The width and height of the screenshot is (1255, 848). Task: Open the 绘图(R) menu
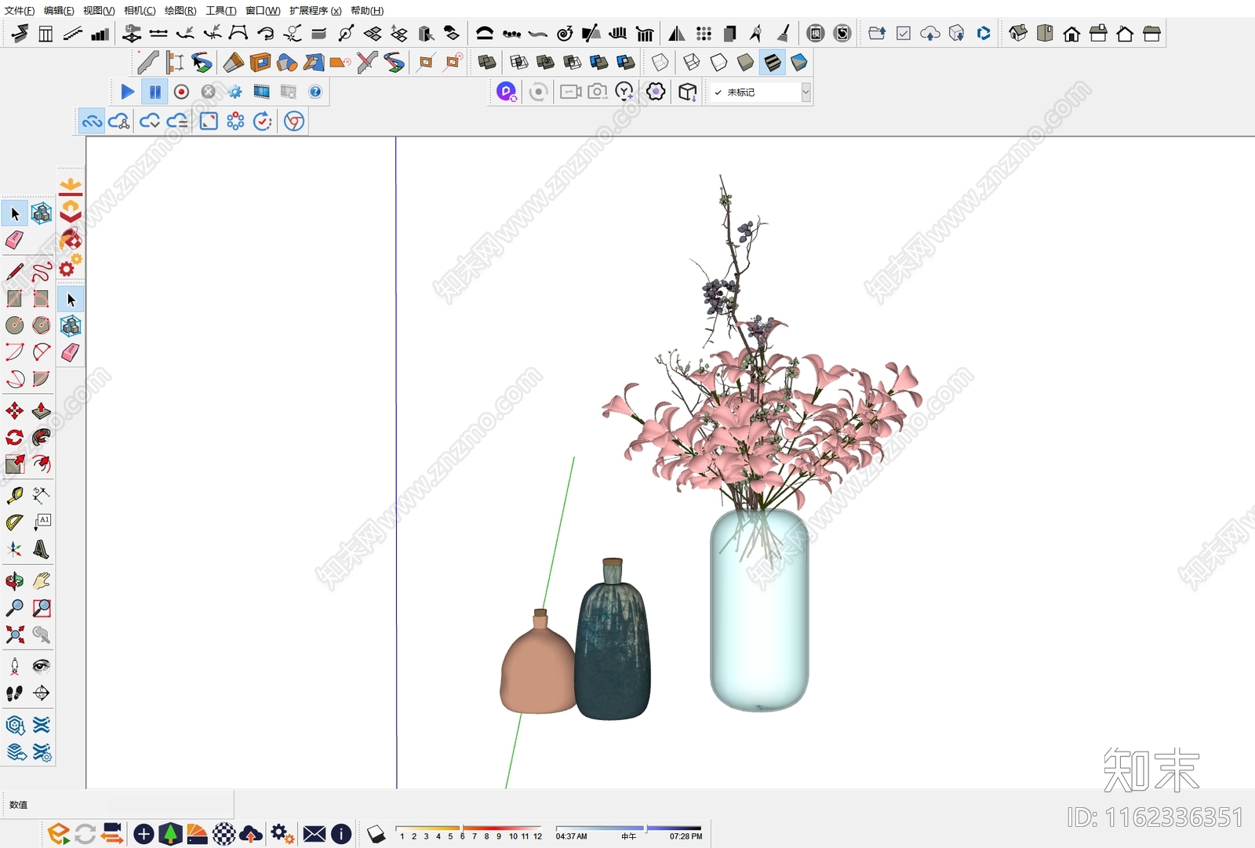point(180,10)
